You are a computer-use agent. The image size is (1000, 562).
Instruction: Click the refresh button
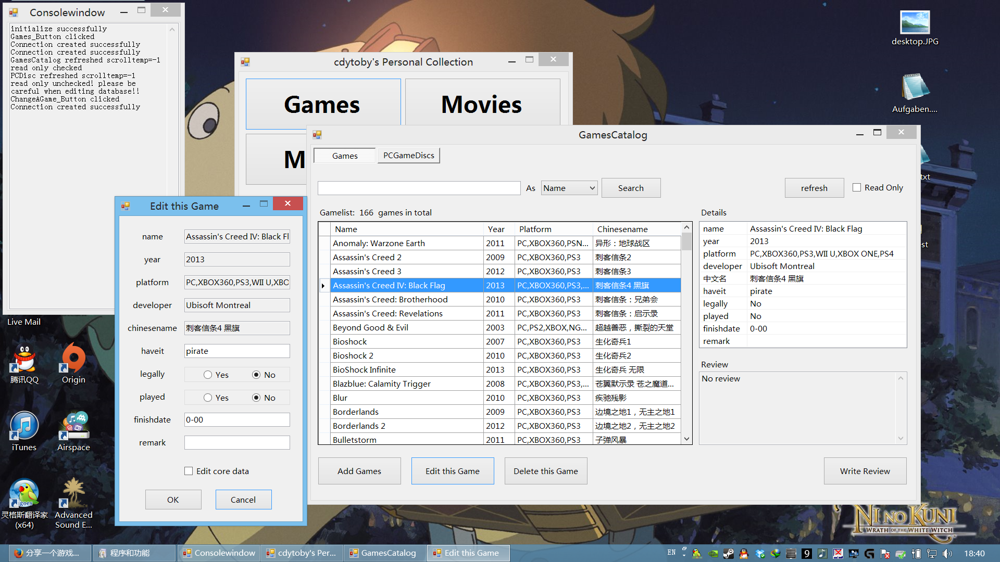click(x=814, y=188)
